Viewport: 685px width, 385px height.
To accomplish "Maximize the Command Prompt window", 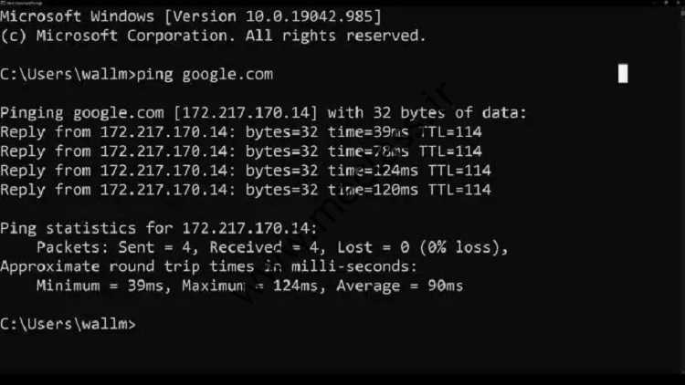I will tap(666, 3).
